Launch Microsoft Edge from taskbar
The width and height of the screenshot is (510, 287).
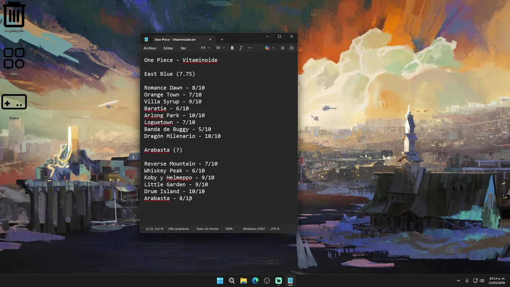point(255,281)
